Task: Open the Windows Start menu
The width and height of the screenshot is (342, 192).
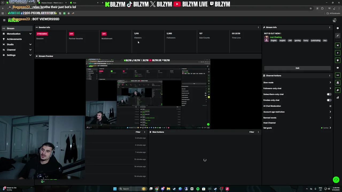Action: point(115,189)
